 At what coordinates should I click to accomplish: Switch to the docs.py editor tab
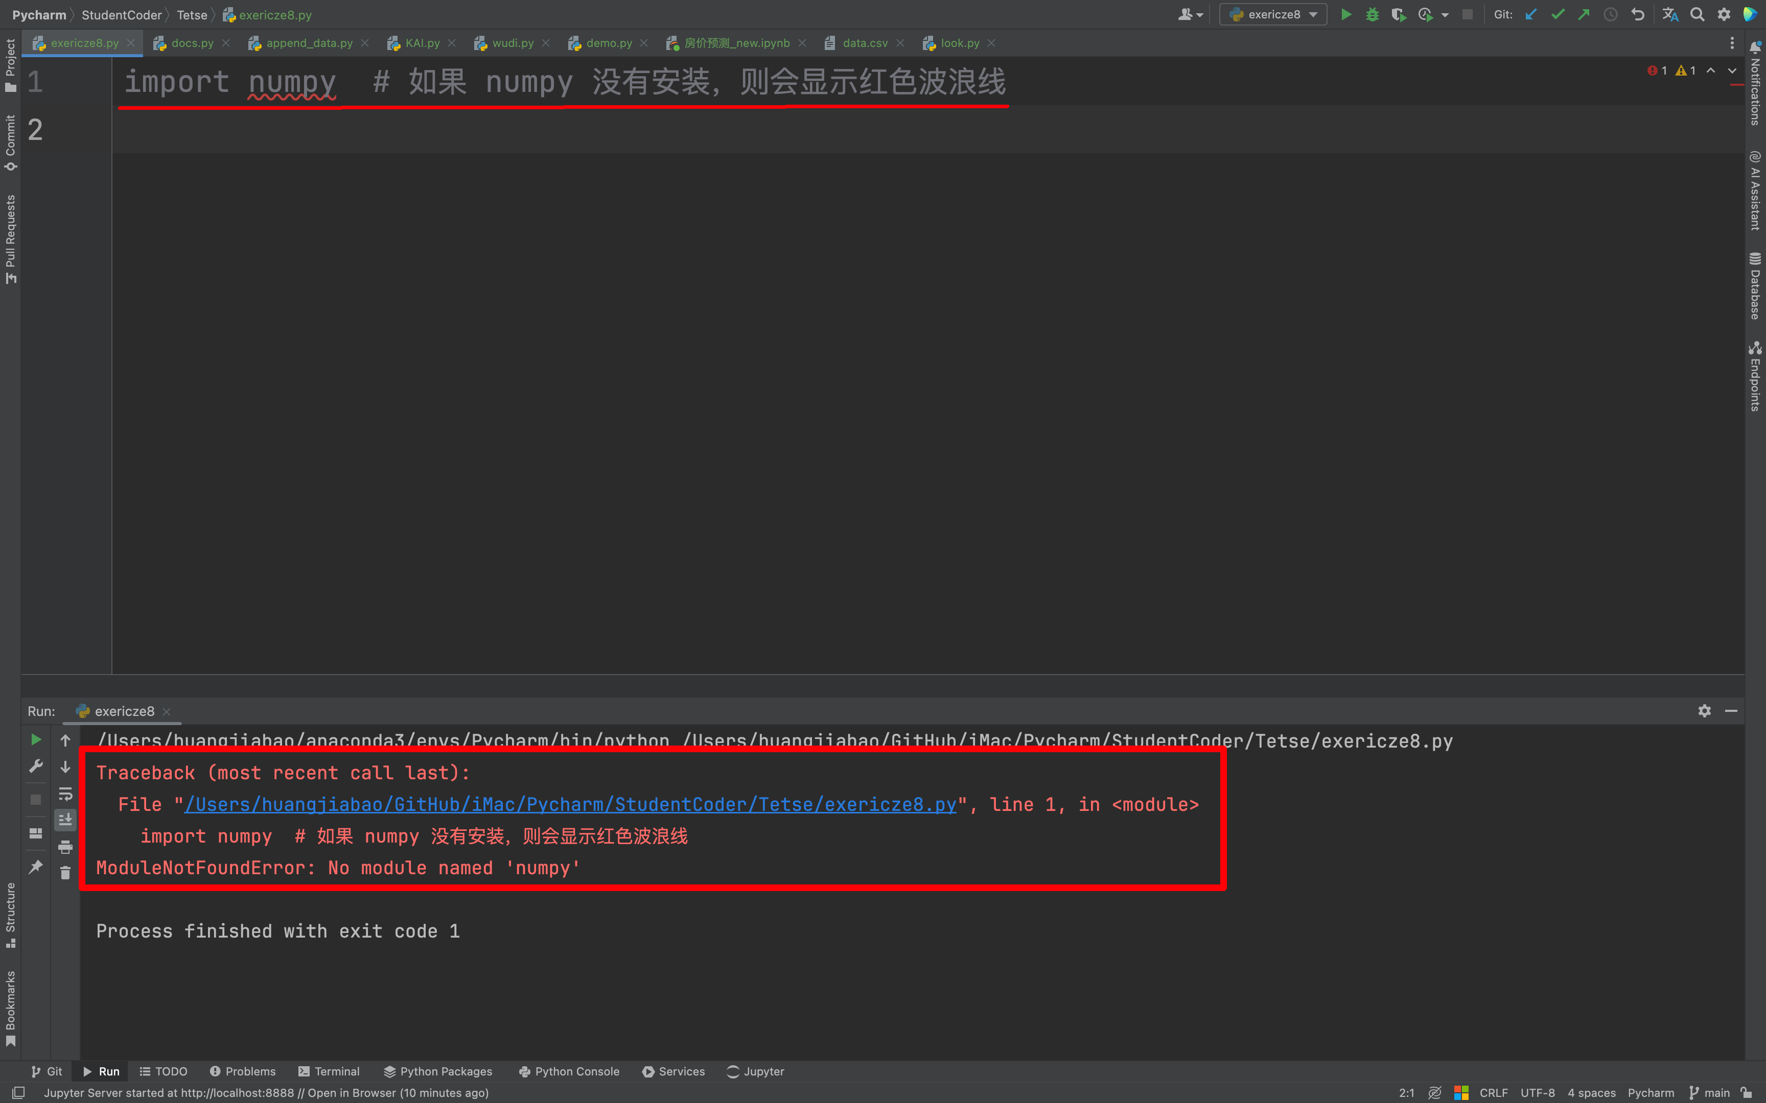[192, 43]
